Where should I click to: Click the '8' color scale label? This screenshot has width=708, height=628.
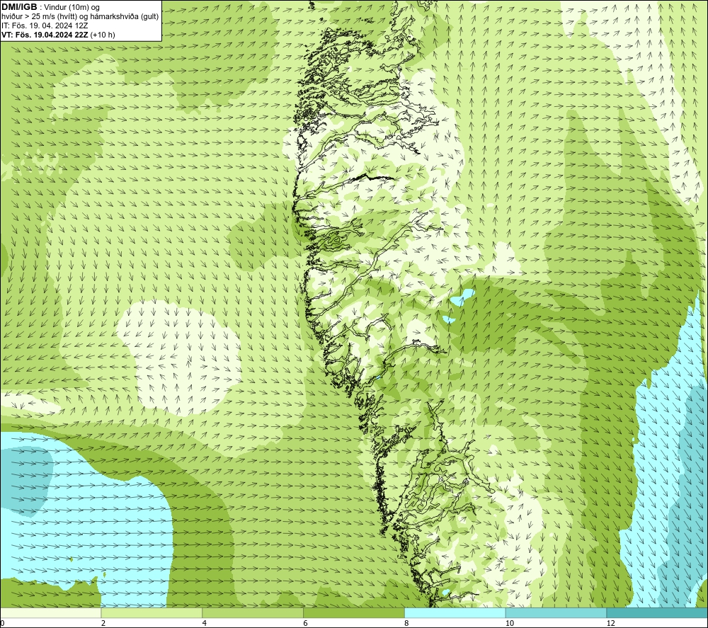[407, 624]
